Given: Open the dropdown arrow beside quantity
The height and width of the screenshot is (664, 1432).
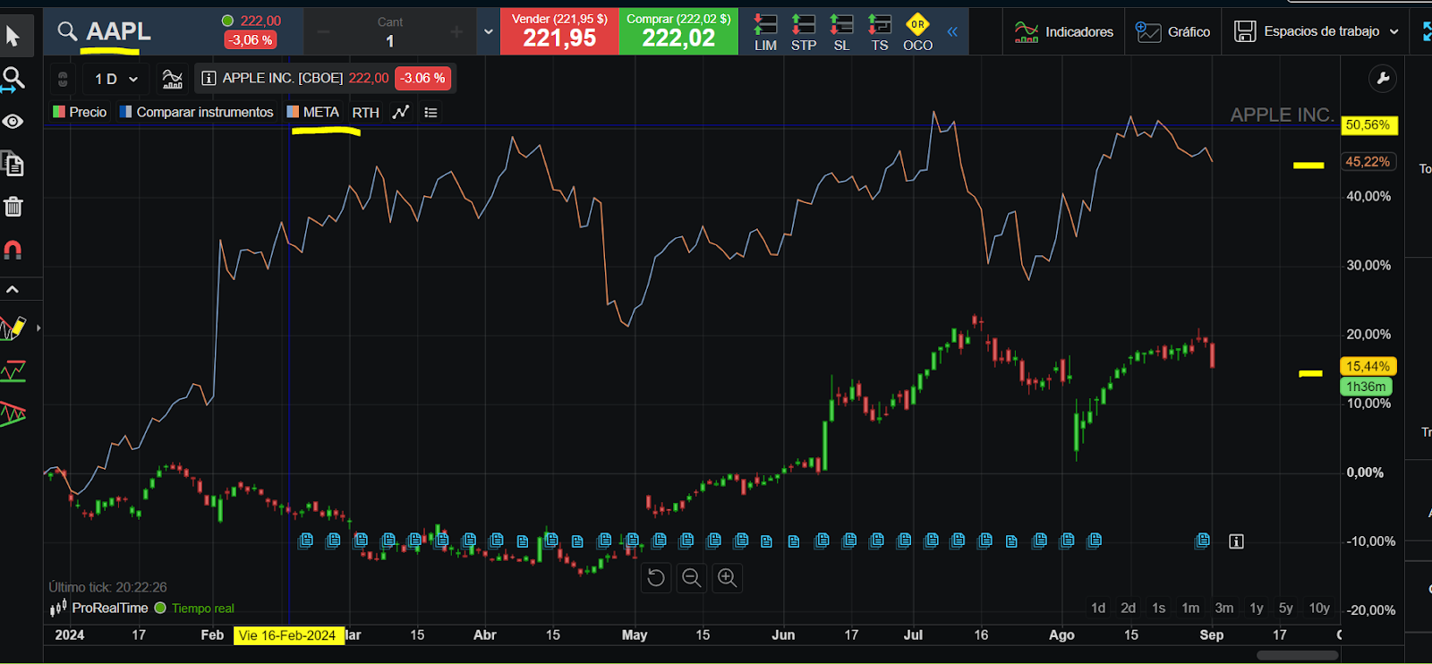Looking at the screenshot, I should 489,32.
